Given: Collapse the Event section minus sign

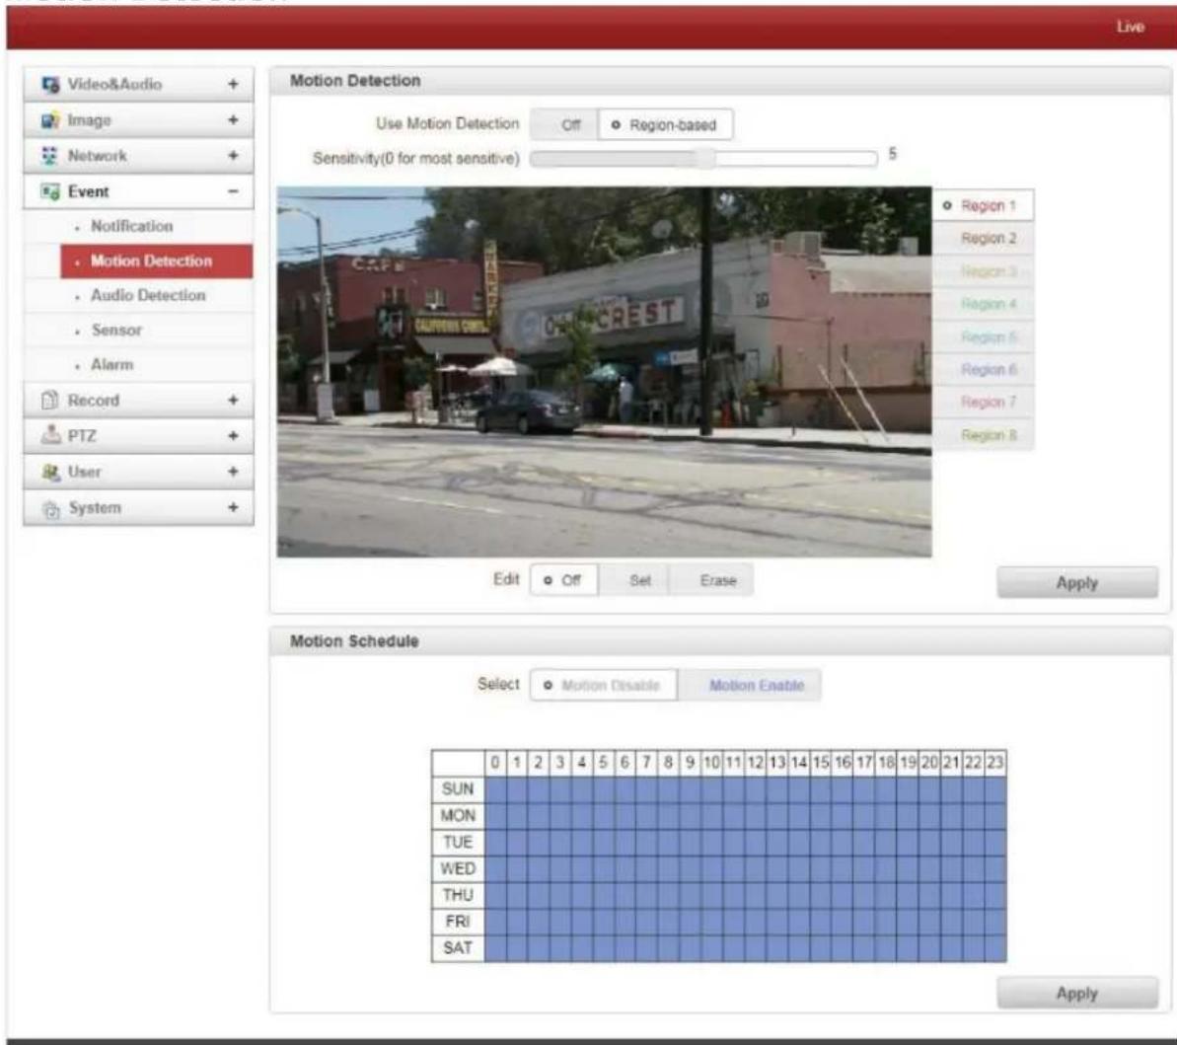Looking at the screenshot, I should click(x=233, y=191).
